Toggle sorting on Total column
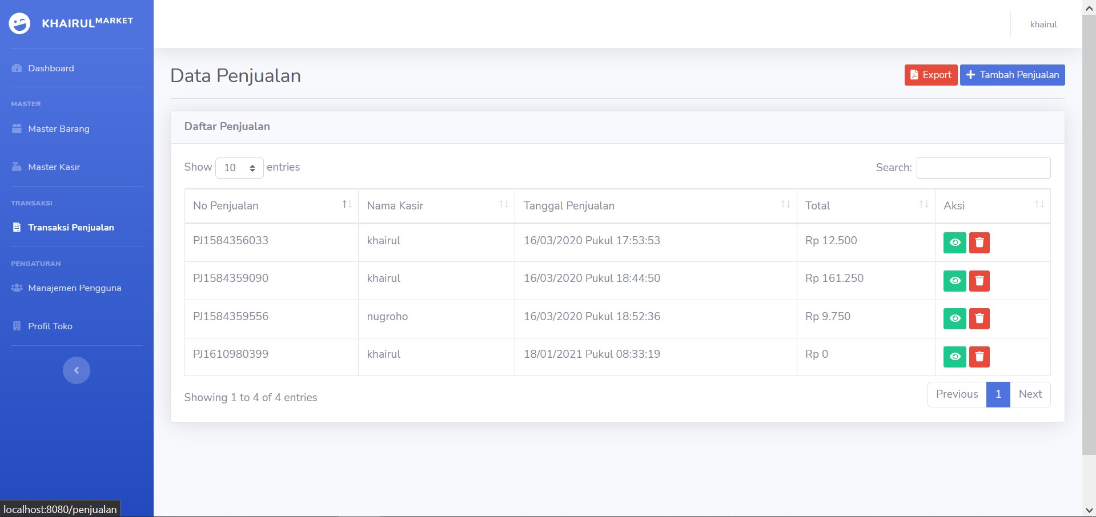 pos(923,205)
